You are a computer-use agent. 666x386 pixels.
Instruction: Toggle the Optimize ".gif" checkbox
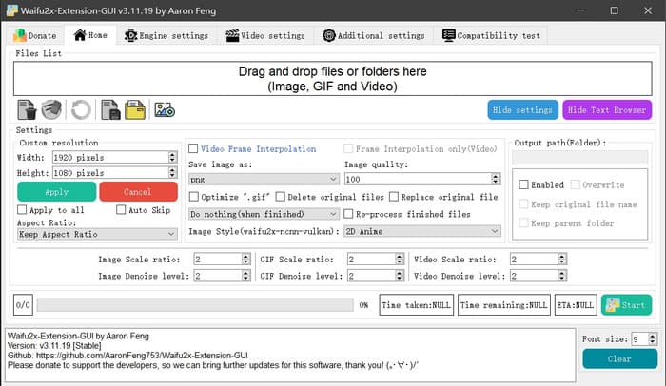(x=194, y=197)
